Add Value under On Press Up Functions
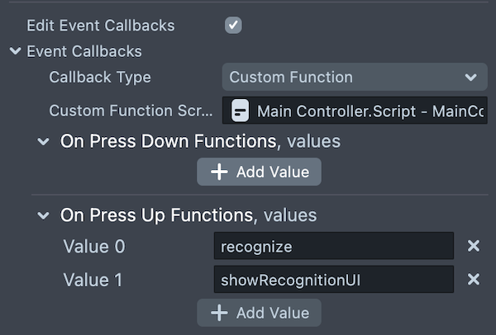This screenshot has height=335, width=496. pos(259,313)
